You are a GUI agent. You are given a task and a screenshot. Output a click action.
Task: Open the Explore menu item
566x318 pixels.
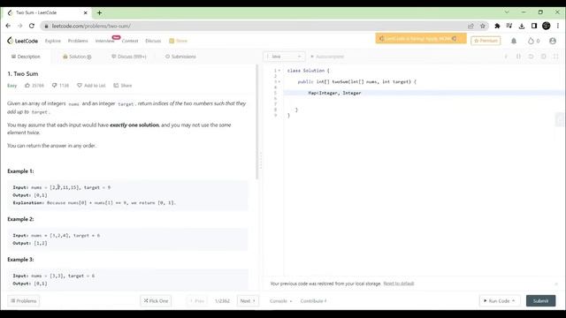coord(53,42)
